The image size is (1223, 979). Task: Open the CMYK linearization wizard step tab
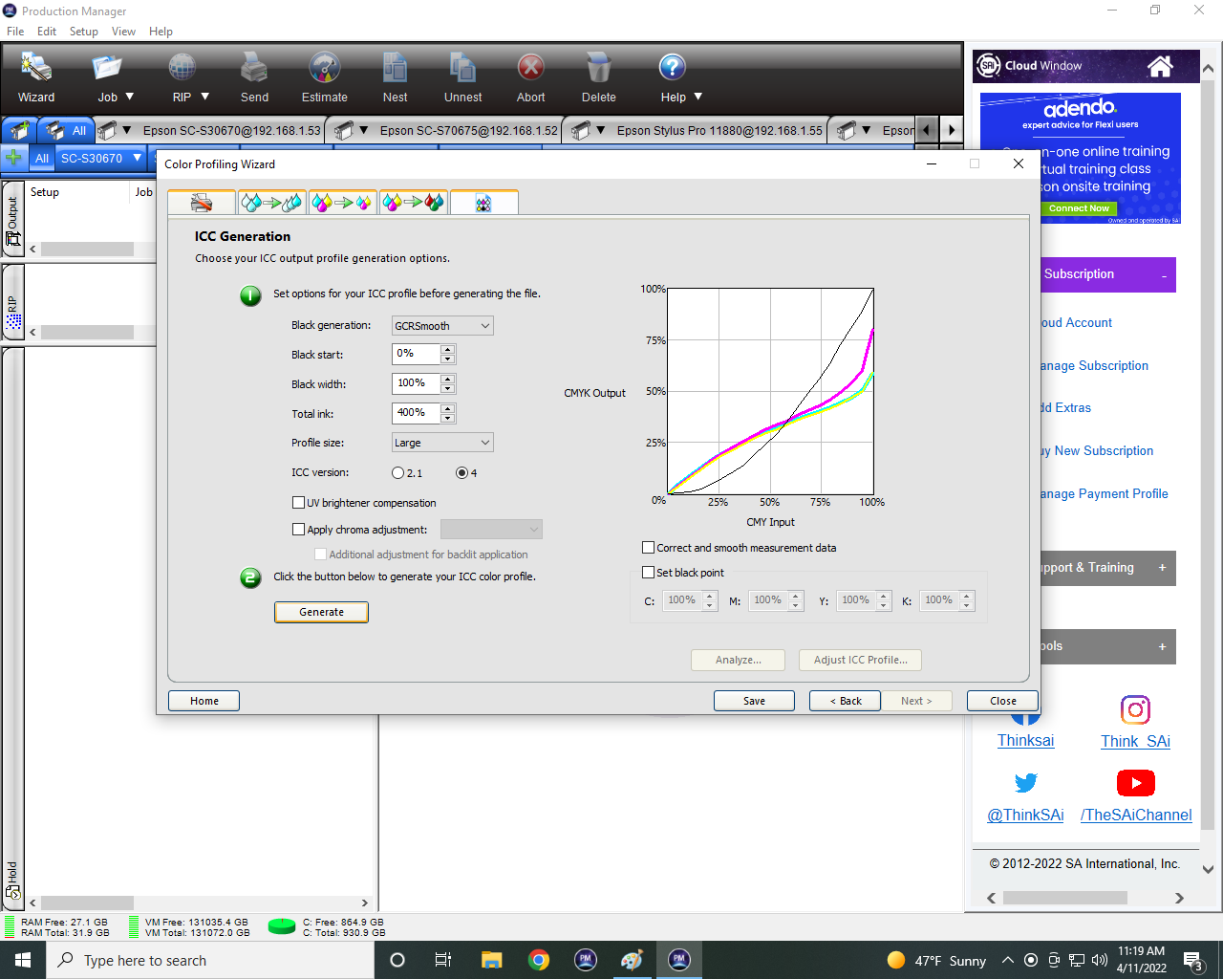[x=343, y=203]
